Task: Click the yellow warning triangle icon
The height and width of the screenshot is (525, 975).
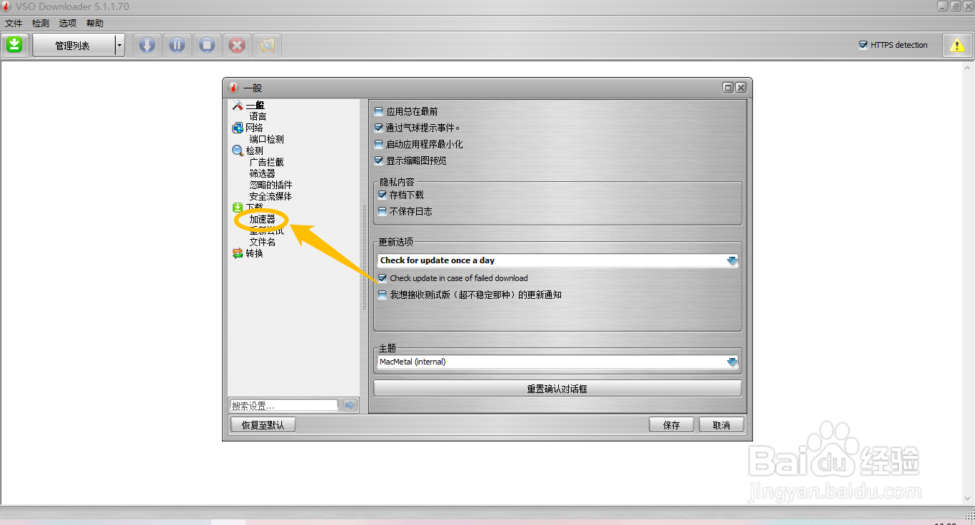Action: pos(956,45)
